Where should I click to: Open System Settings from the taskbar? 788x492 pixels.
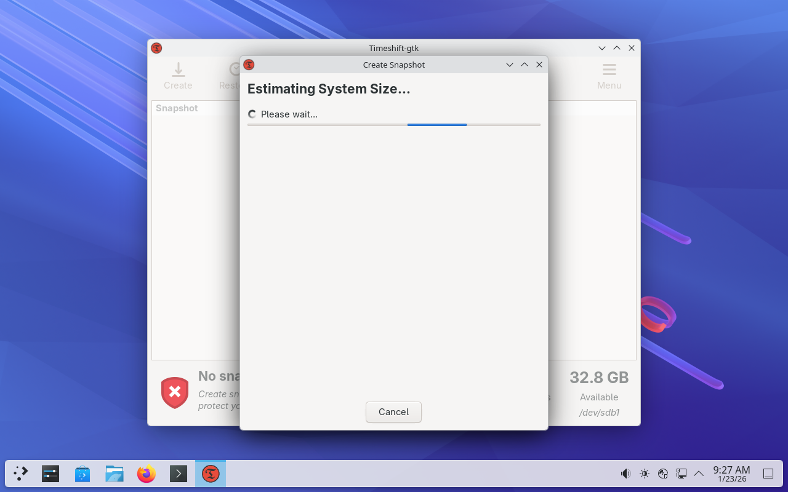click(x=50, y=474)
